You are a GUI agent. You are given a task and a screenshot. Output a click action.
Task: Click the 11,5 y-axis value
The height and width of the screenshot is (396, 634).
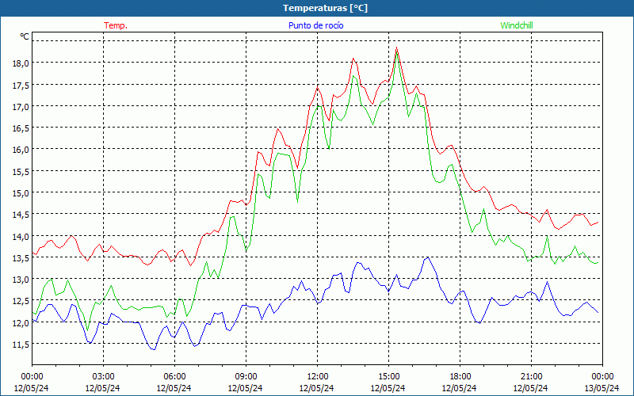pos(21,345)
